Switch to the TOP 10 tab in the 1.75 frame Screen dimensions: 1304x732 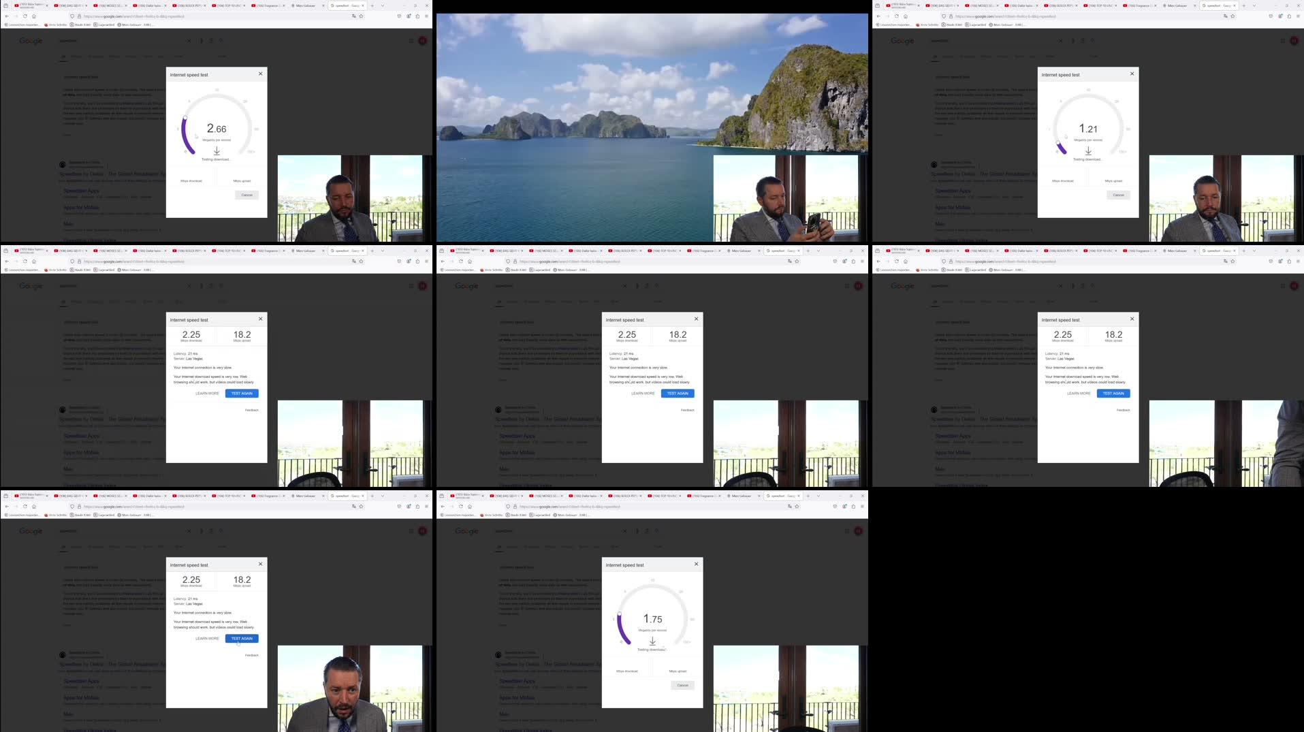[x=665, y=496]
